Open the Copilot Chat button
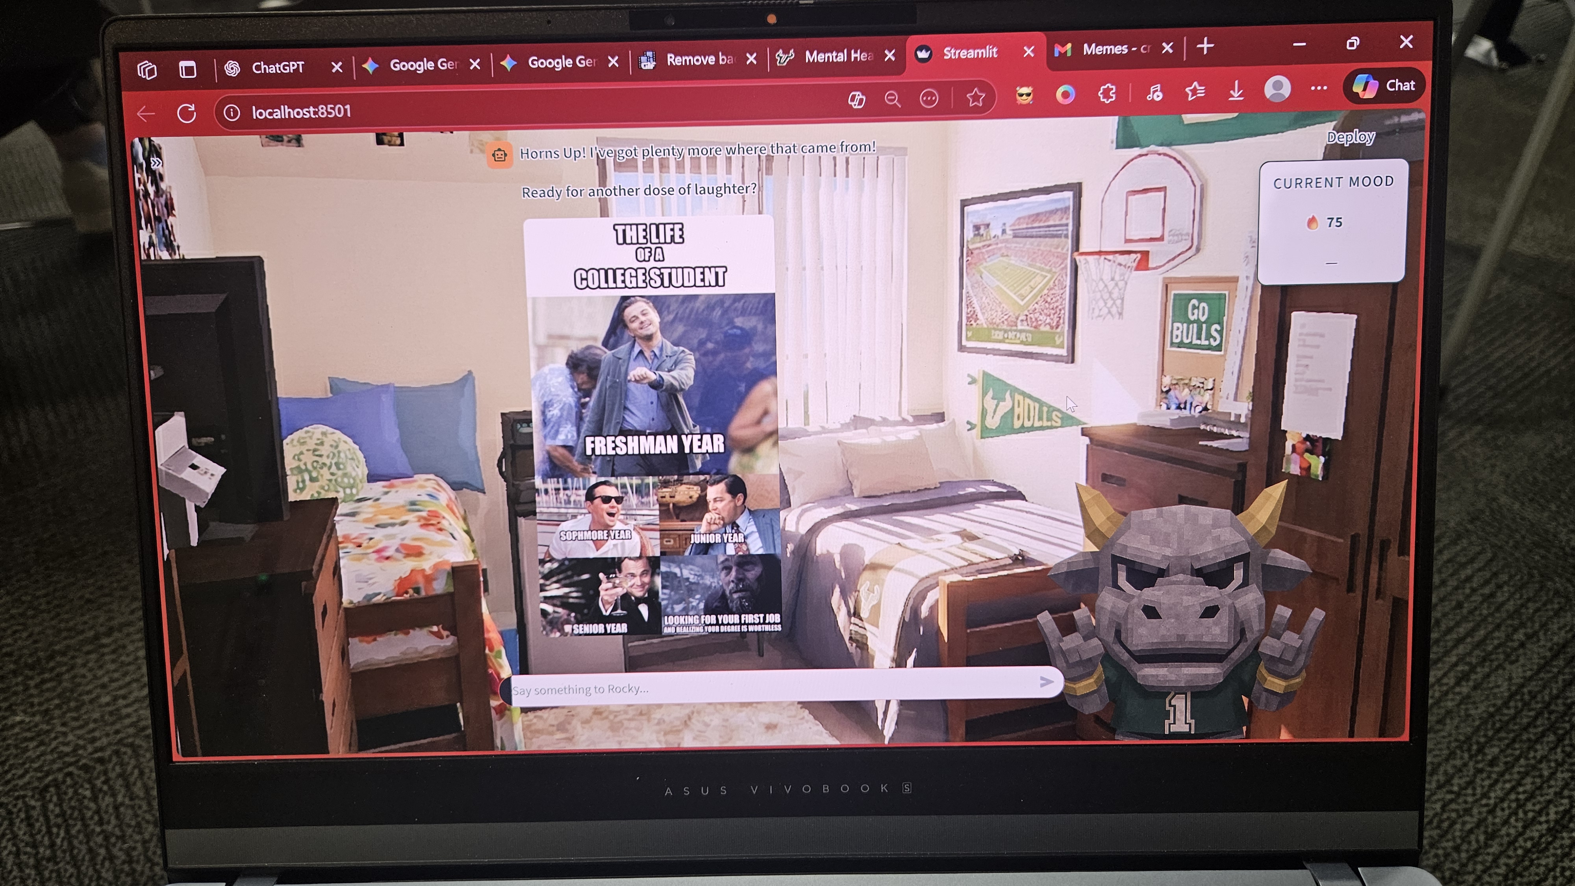The image size is (1575, 886). (1384, 85)
